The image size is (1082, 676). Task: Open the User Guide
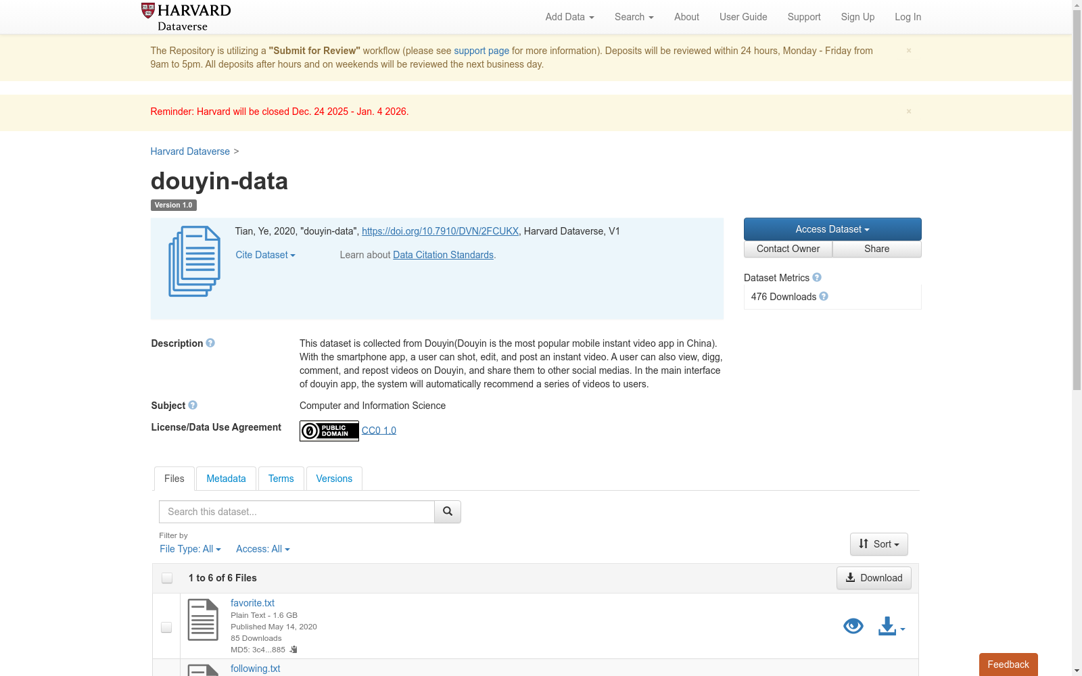click(x=743, y=17)
